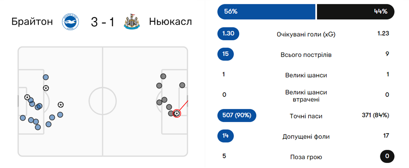Click the blue 15 total shots badge
Image resolution: width=409 pixels, height=168 pixels.
click(x=225, y=54)
